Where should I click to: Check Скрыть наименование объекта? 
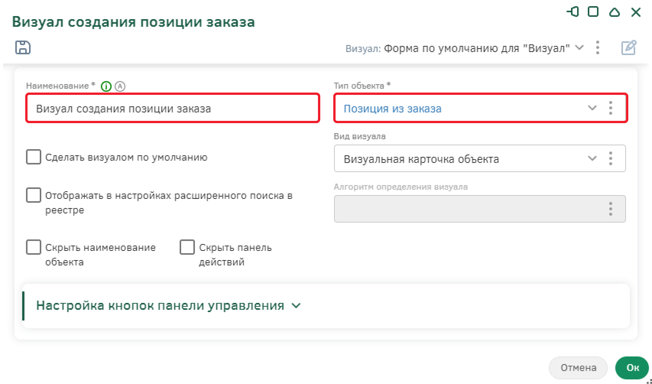tap(34, 247)
